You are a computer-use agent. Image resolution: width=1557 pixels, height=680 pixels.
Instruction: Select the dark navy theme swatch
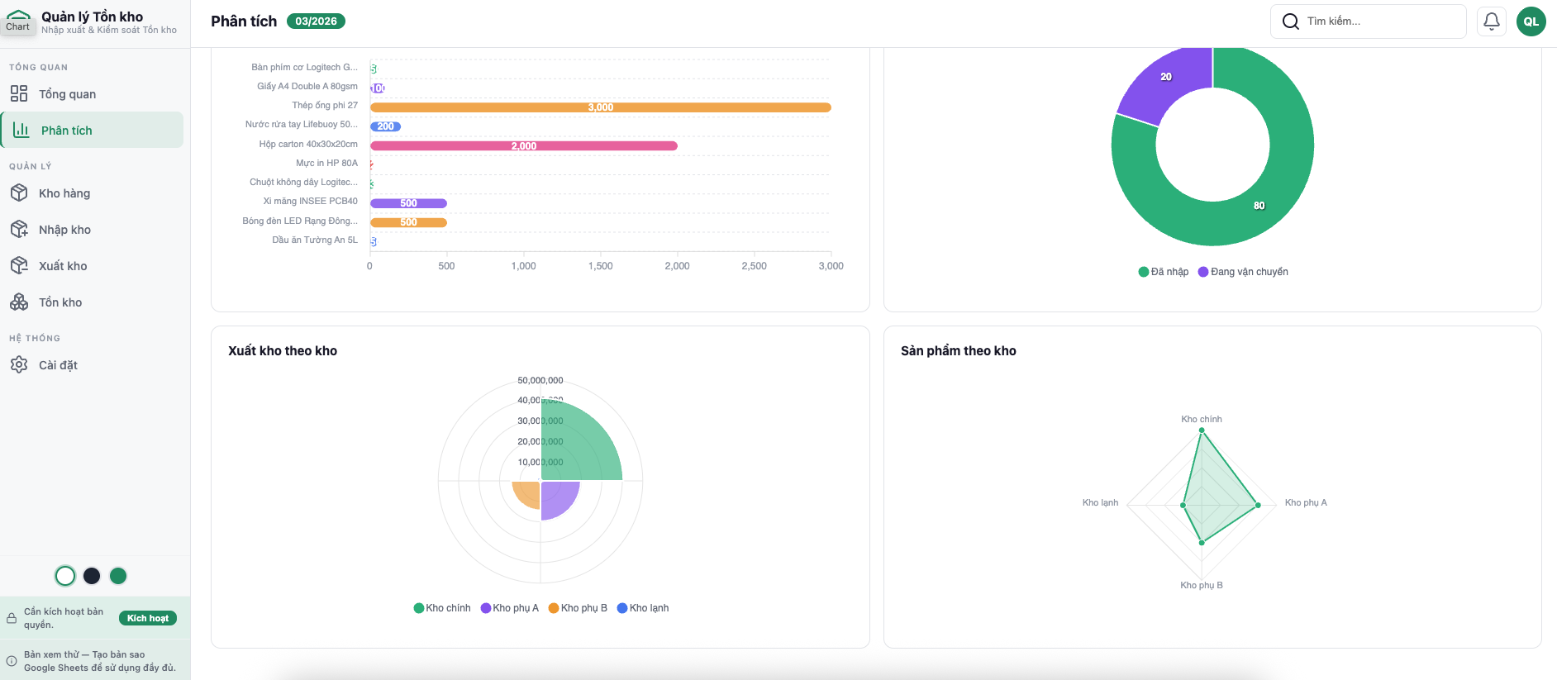[92, 576]
